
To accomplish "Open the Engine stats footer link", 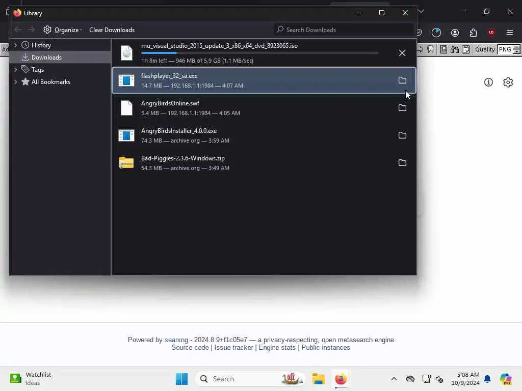I will click(x=277, y=347).
